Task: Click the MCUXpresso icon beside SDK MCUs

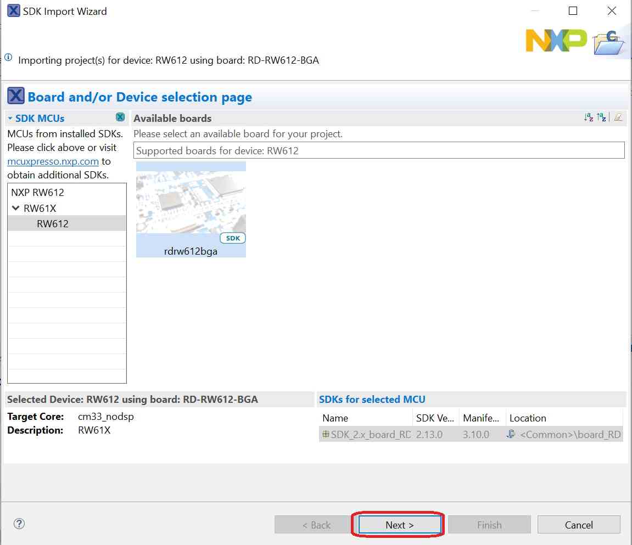Action: [120, 117]
